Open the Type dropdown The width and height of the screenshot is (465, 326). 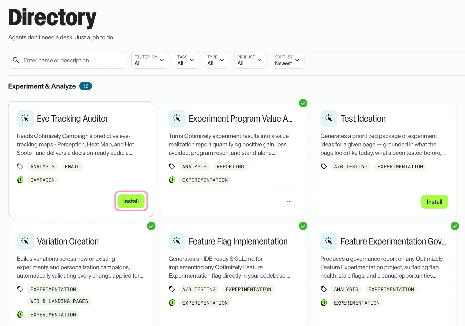pos(216,60)
